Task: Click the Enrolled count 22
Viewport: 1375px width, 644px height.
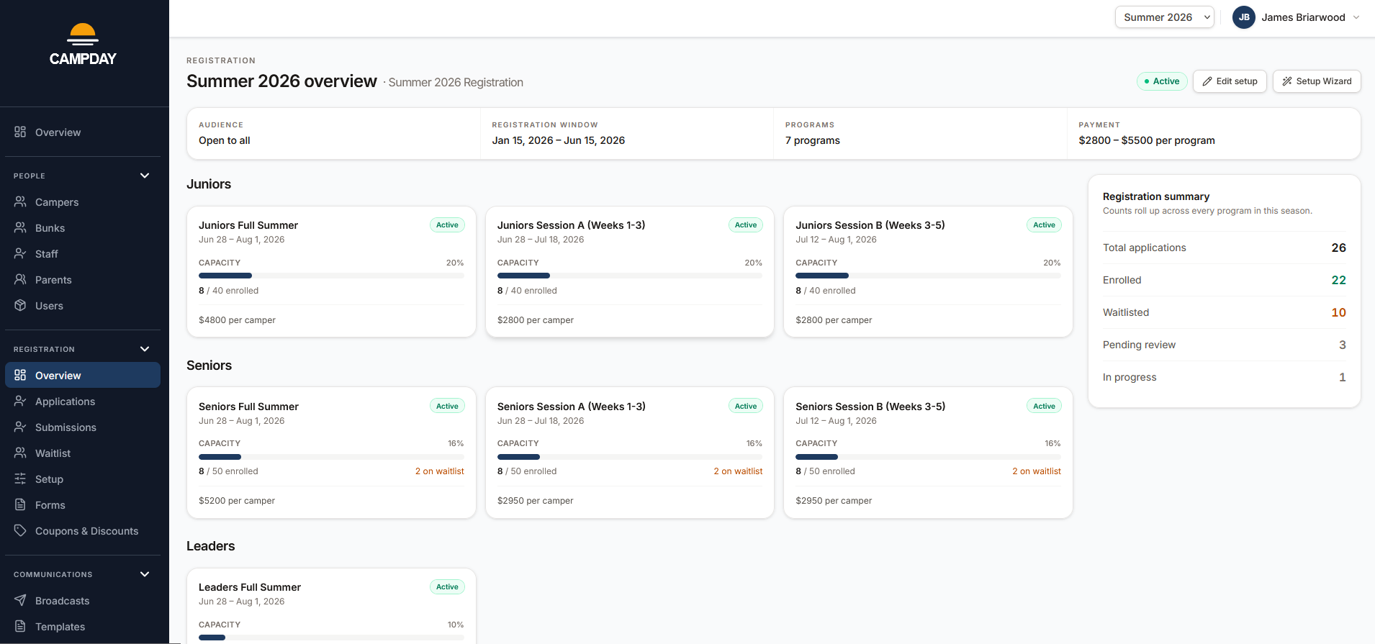Action: [1338, 280]
